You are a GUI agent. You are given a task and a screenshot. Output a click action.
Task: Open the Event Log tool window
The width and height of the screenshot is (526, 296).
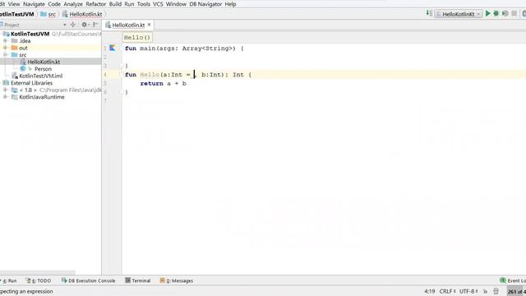[x=513, y=280]
